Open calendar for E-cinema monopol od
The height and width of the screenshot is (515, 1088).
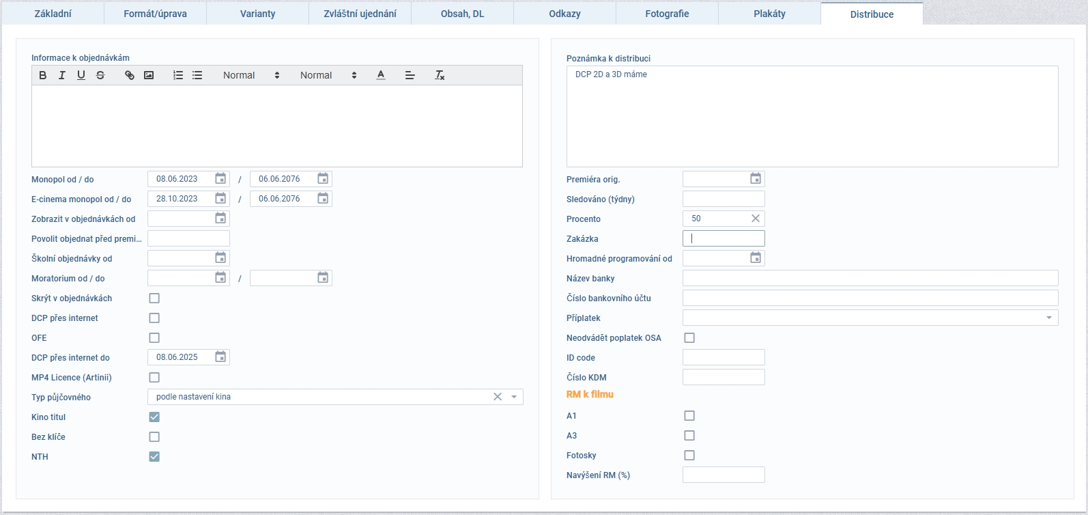tap(220, 199)
